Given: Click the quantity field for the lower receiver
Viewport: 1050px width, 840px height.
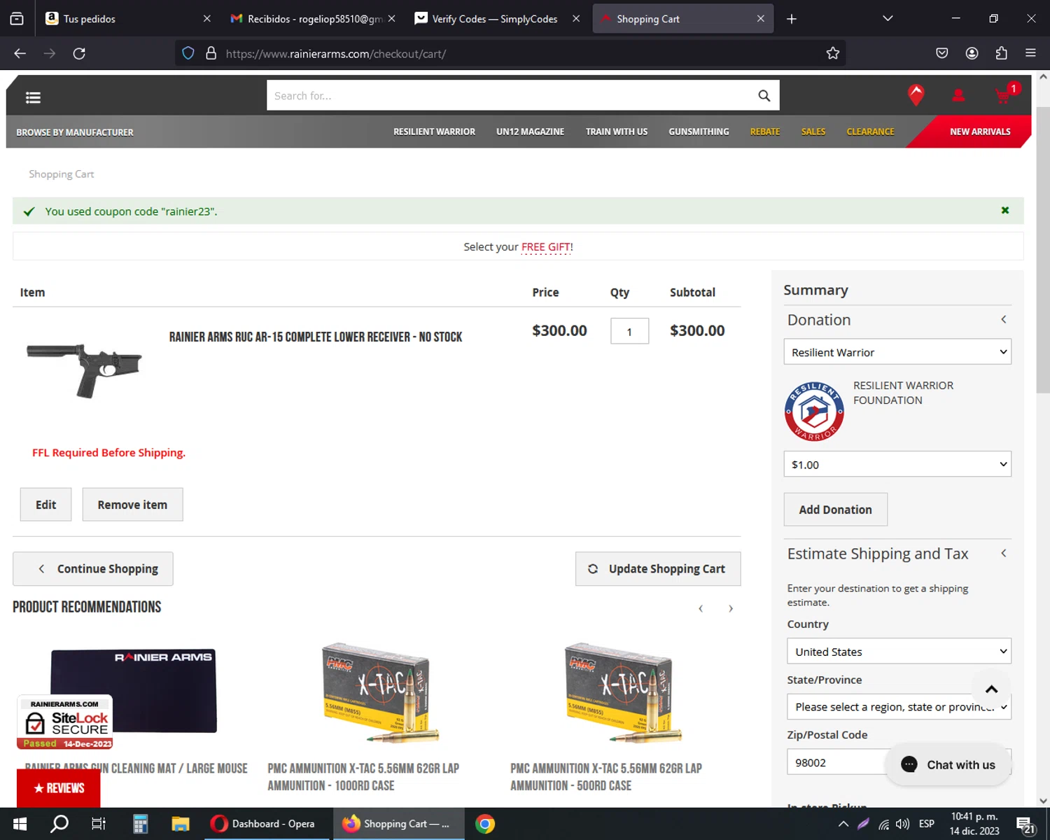Looking at the screenshot, I should (x=629, y=331).
